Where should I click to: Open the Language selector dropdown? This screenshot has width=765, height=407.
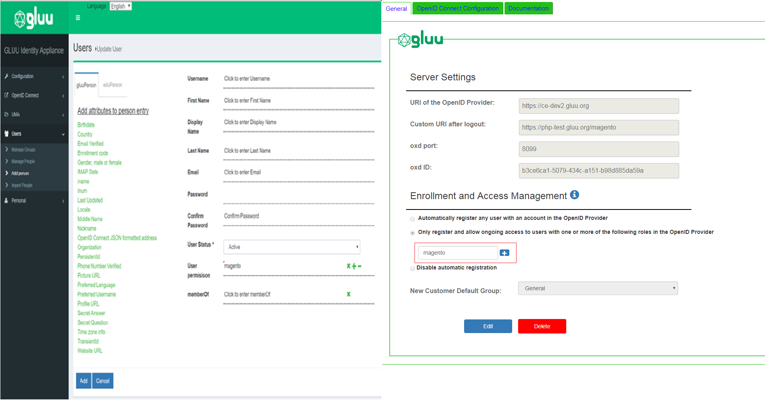point(120,6)
